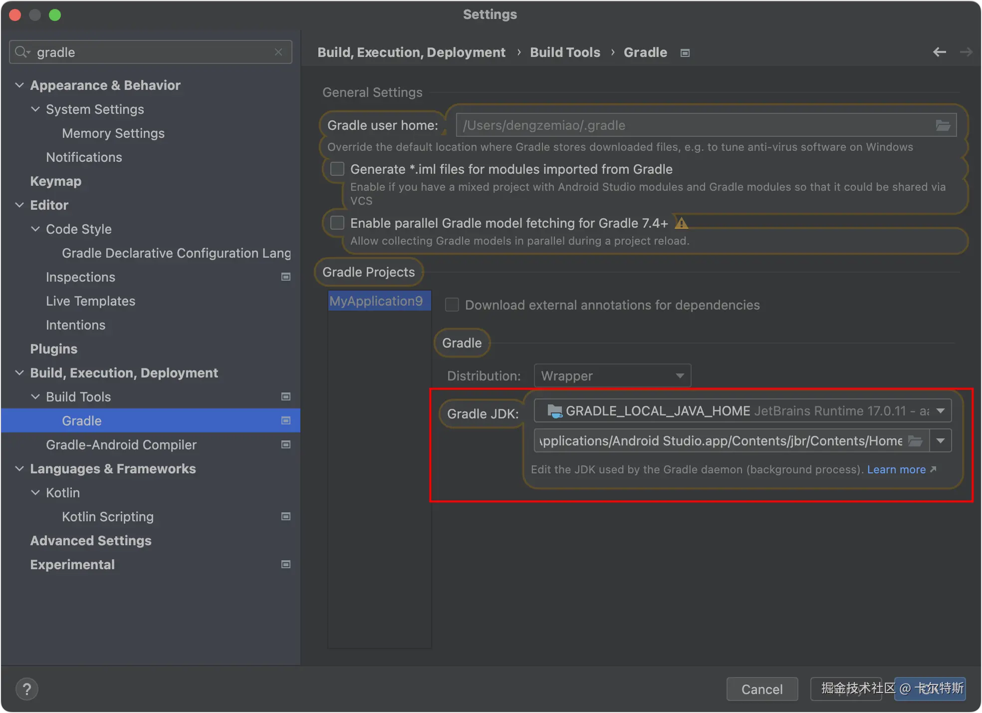
Task: Enable Generate *.iml files for modules checkbox
Action: coord(337,169)
